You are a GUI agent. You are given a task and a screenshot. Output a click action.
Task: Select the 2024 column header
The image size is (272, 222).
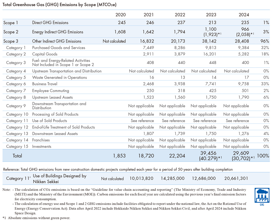pos(244,15)
